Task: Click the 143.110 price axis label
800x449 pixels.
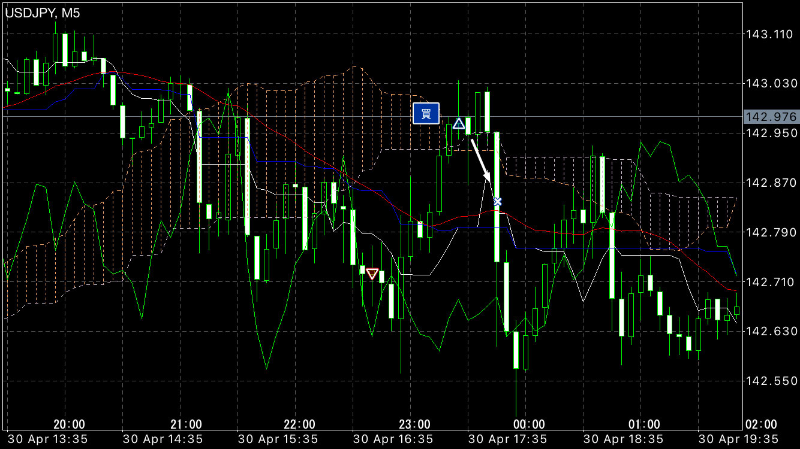Action: 770,34
